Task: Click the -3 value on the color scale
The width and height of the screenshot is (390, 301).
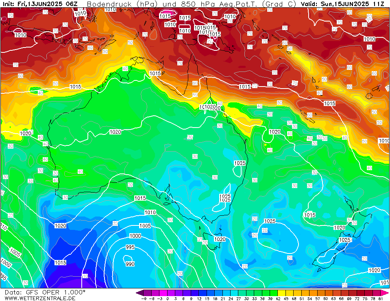Action: (x=160, y=299)
